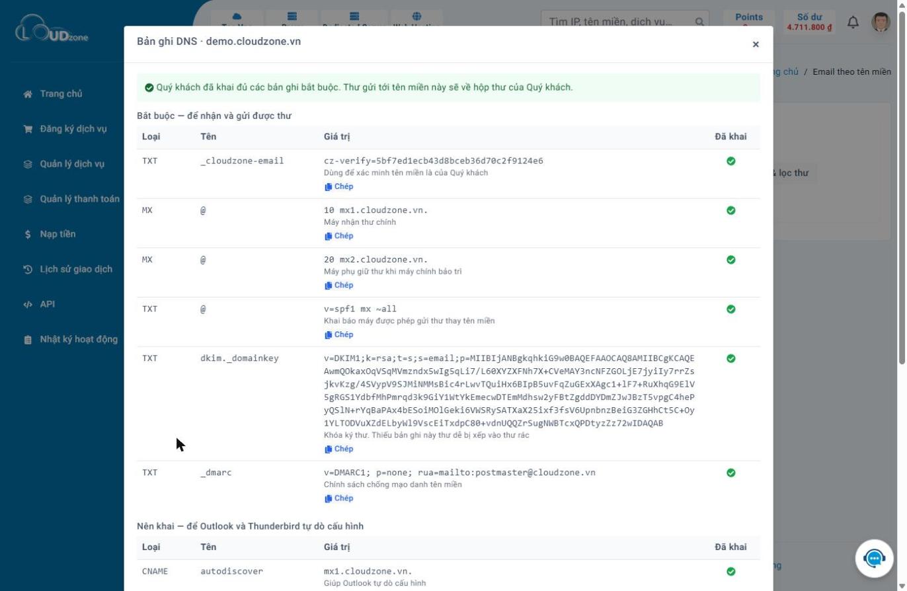Image resolution: width=907 pixels, height=591 pixels.
Task: Open Lịch sử giao dịch in sidebar
Action: coord(76,269)
